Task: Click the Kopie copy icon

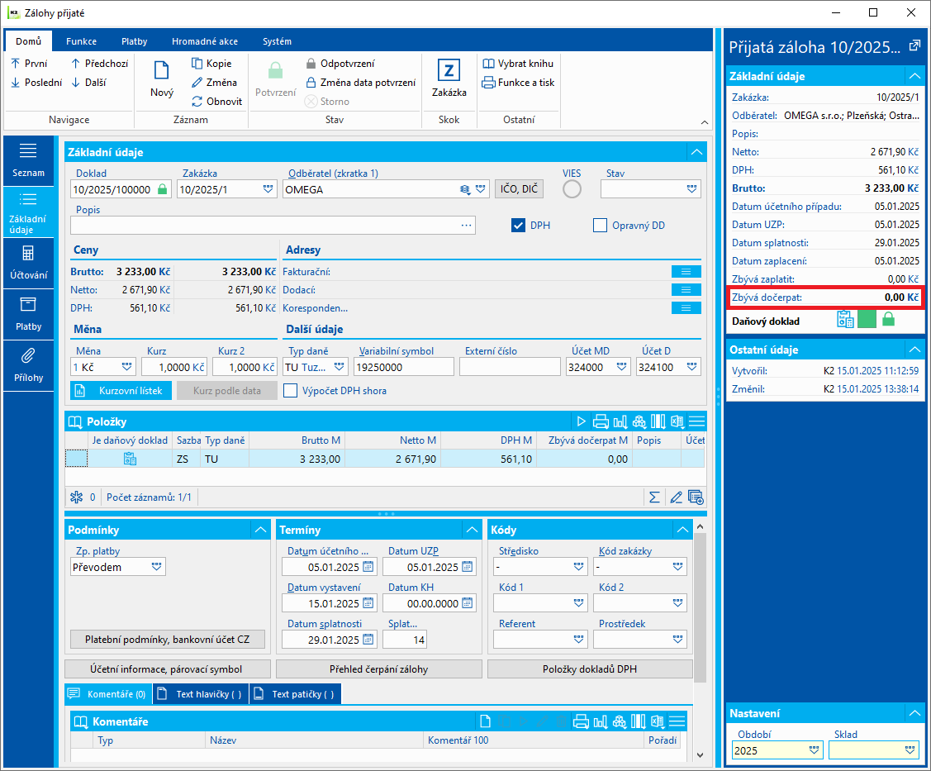Action: [x=197, y=64]
